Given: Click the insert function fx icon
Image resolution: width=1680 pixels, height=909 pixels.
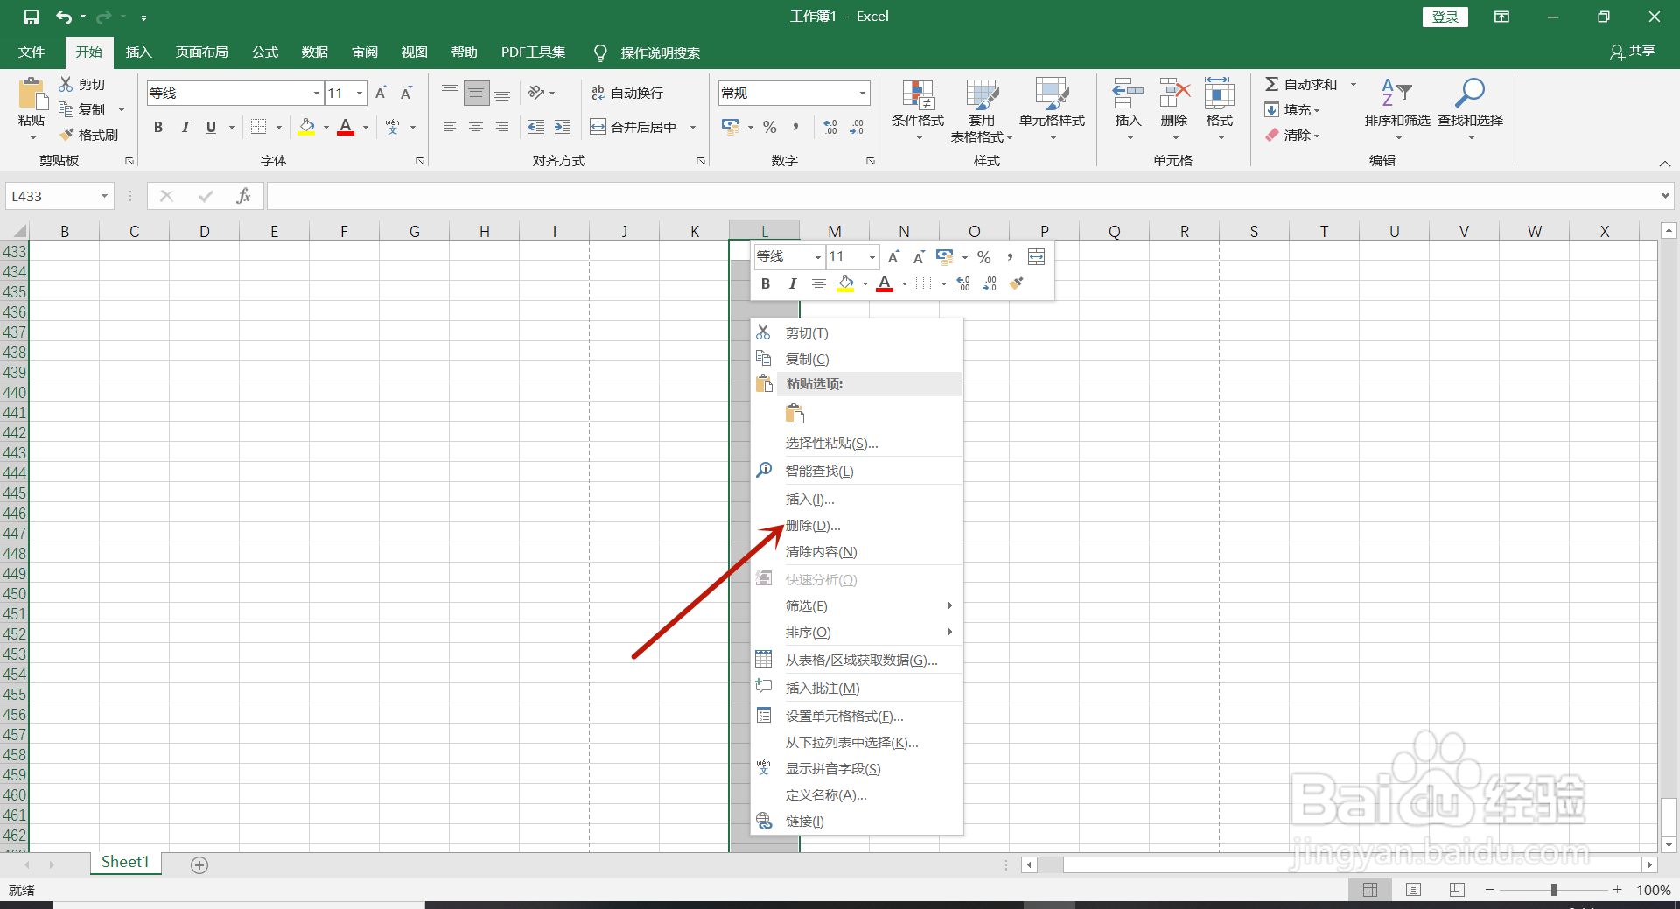Looking at the screenshot, I should click(x=243, y=196).
